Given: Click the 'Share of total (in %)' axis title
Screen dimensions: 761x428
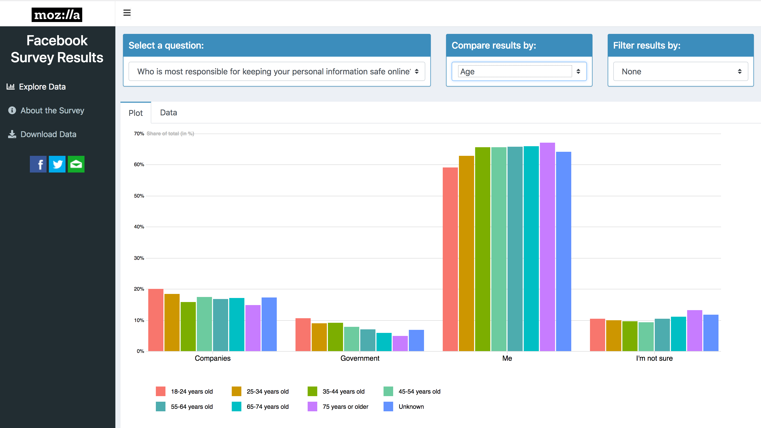Looking at the screenshot, I should tap(171, 134).
